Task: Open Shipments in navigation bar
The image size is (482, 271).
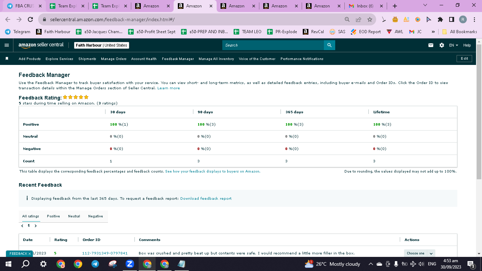Action: 87,59
